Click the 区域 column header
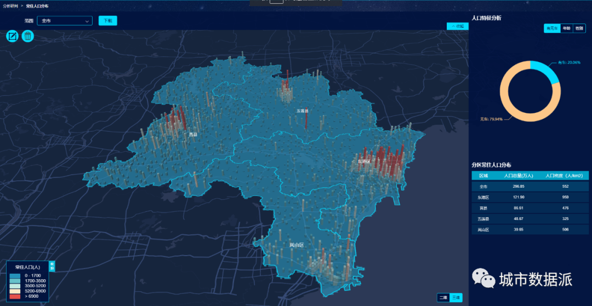The width and height of the screenshot is (592, 306). [x=483, y=176]
